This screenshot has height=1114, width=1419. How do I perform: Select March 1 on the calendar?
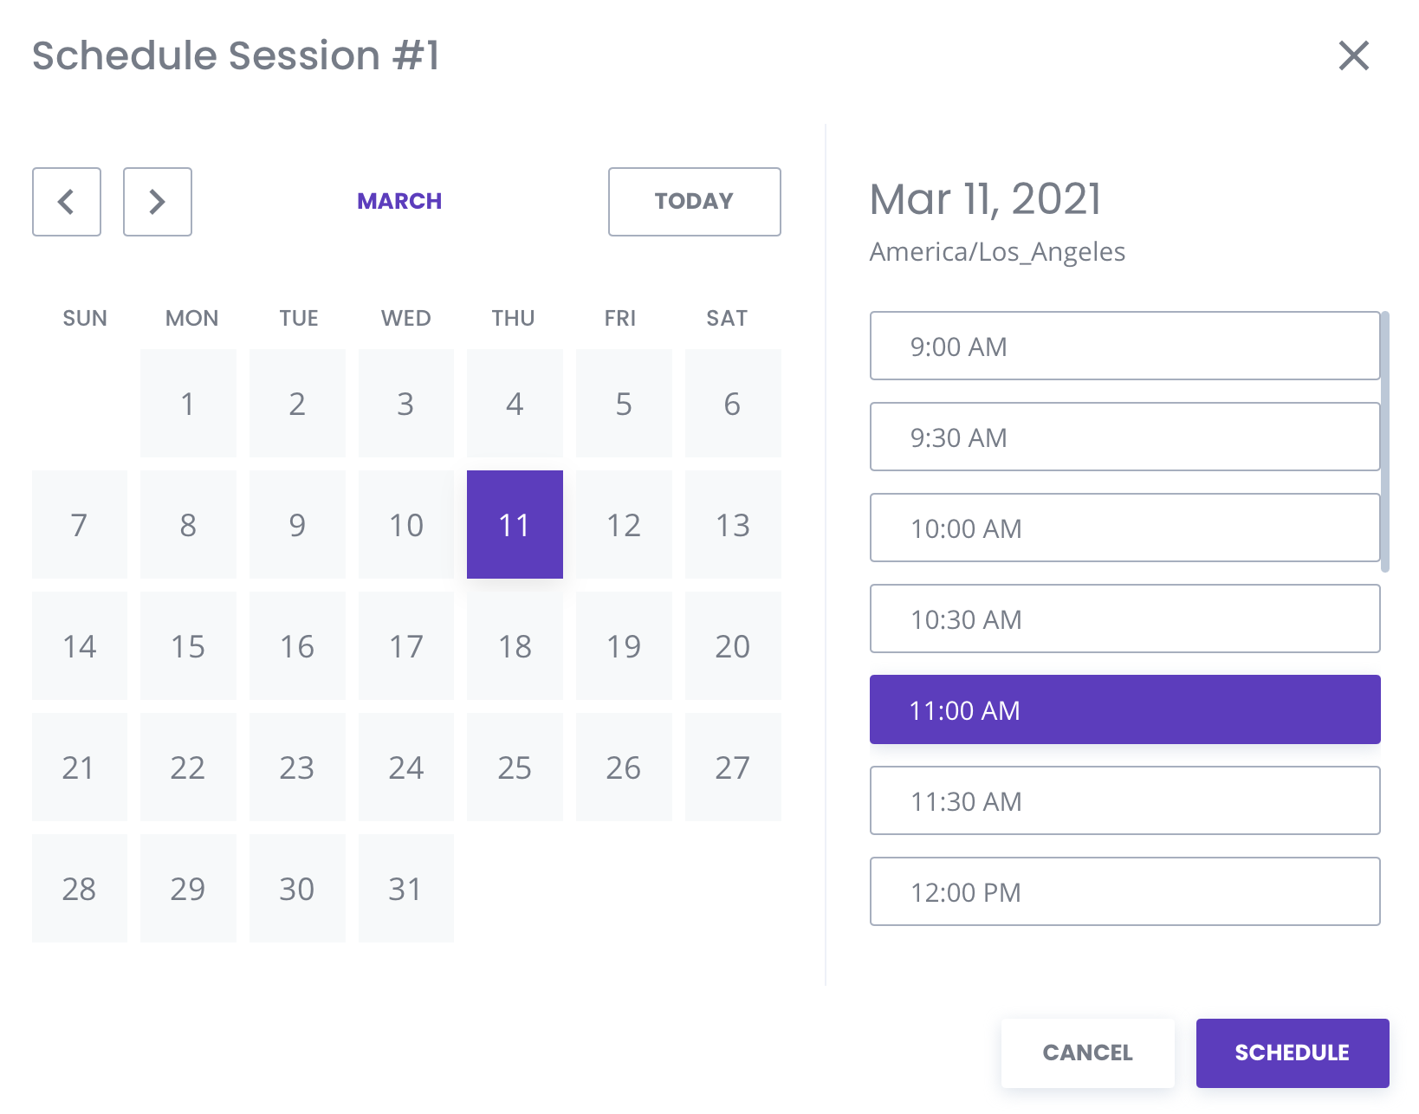point(188,404)
